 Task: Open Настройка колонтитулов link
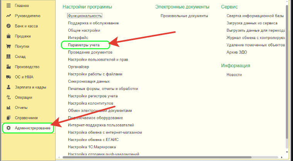click(x=91, y=103)
